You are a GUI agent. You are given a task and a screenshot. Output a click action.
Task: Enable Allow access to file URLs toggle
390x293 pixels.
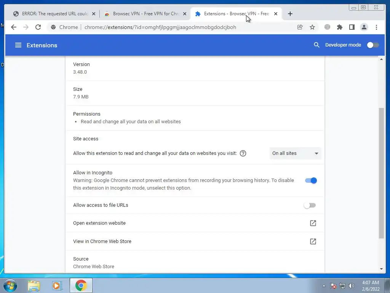coord(310,205)
